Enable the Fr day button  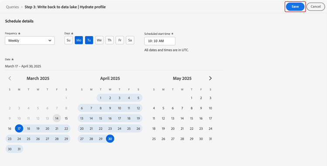pyautogui.click(x=120, y=40)
